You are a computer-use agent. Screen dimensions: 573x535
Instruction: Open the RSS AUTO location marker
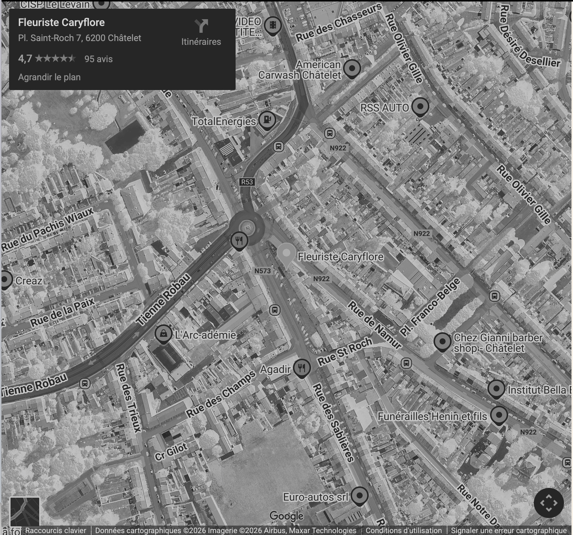(x=421, y=107)
